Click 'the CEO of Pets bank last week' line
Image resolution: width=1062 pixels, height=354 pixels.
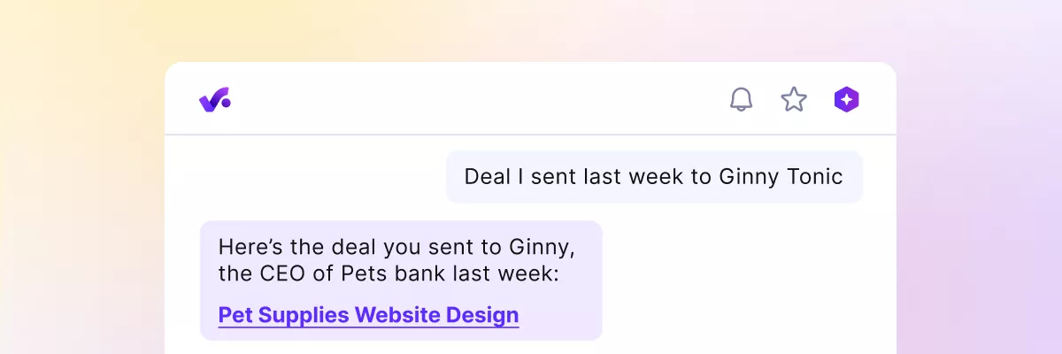[389, 273]
